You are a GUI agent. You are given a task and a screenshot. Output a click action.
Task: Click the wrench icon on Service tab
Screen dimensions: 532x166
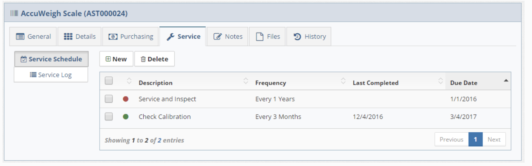170,37
